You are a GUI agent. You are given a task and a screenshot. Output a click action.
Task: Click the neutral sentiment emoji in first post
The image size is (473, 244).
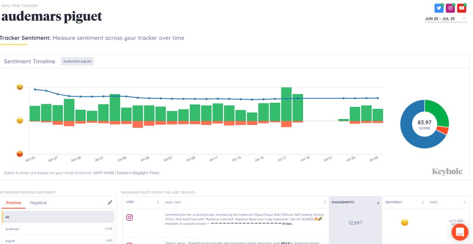(404, 223)
